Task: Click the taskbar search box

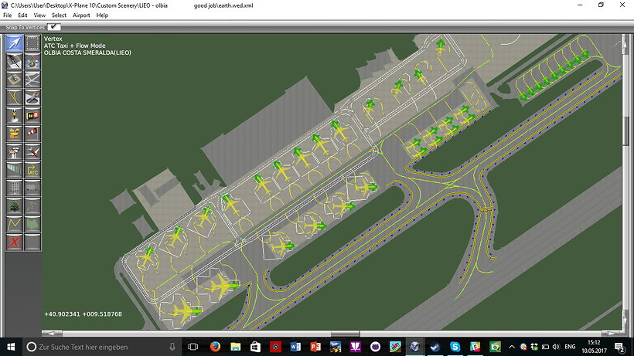Action: (x=101, y=347)
